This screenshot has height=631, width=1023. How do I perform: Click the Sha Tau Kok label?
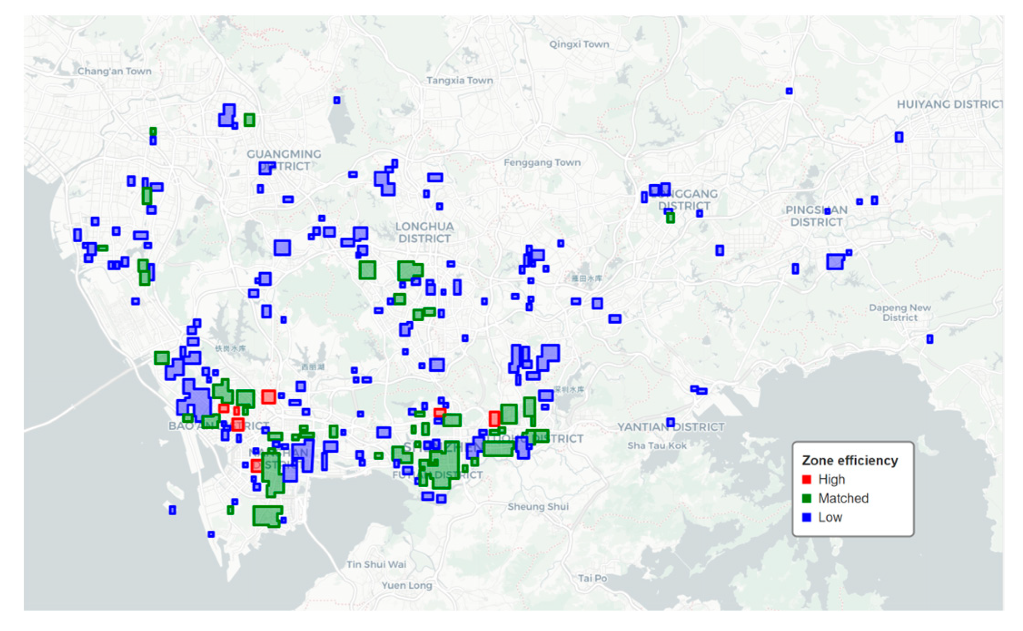click(x=657, y=445)
